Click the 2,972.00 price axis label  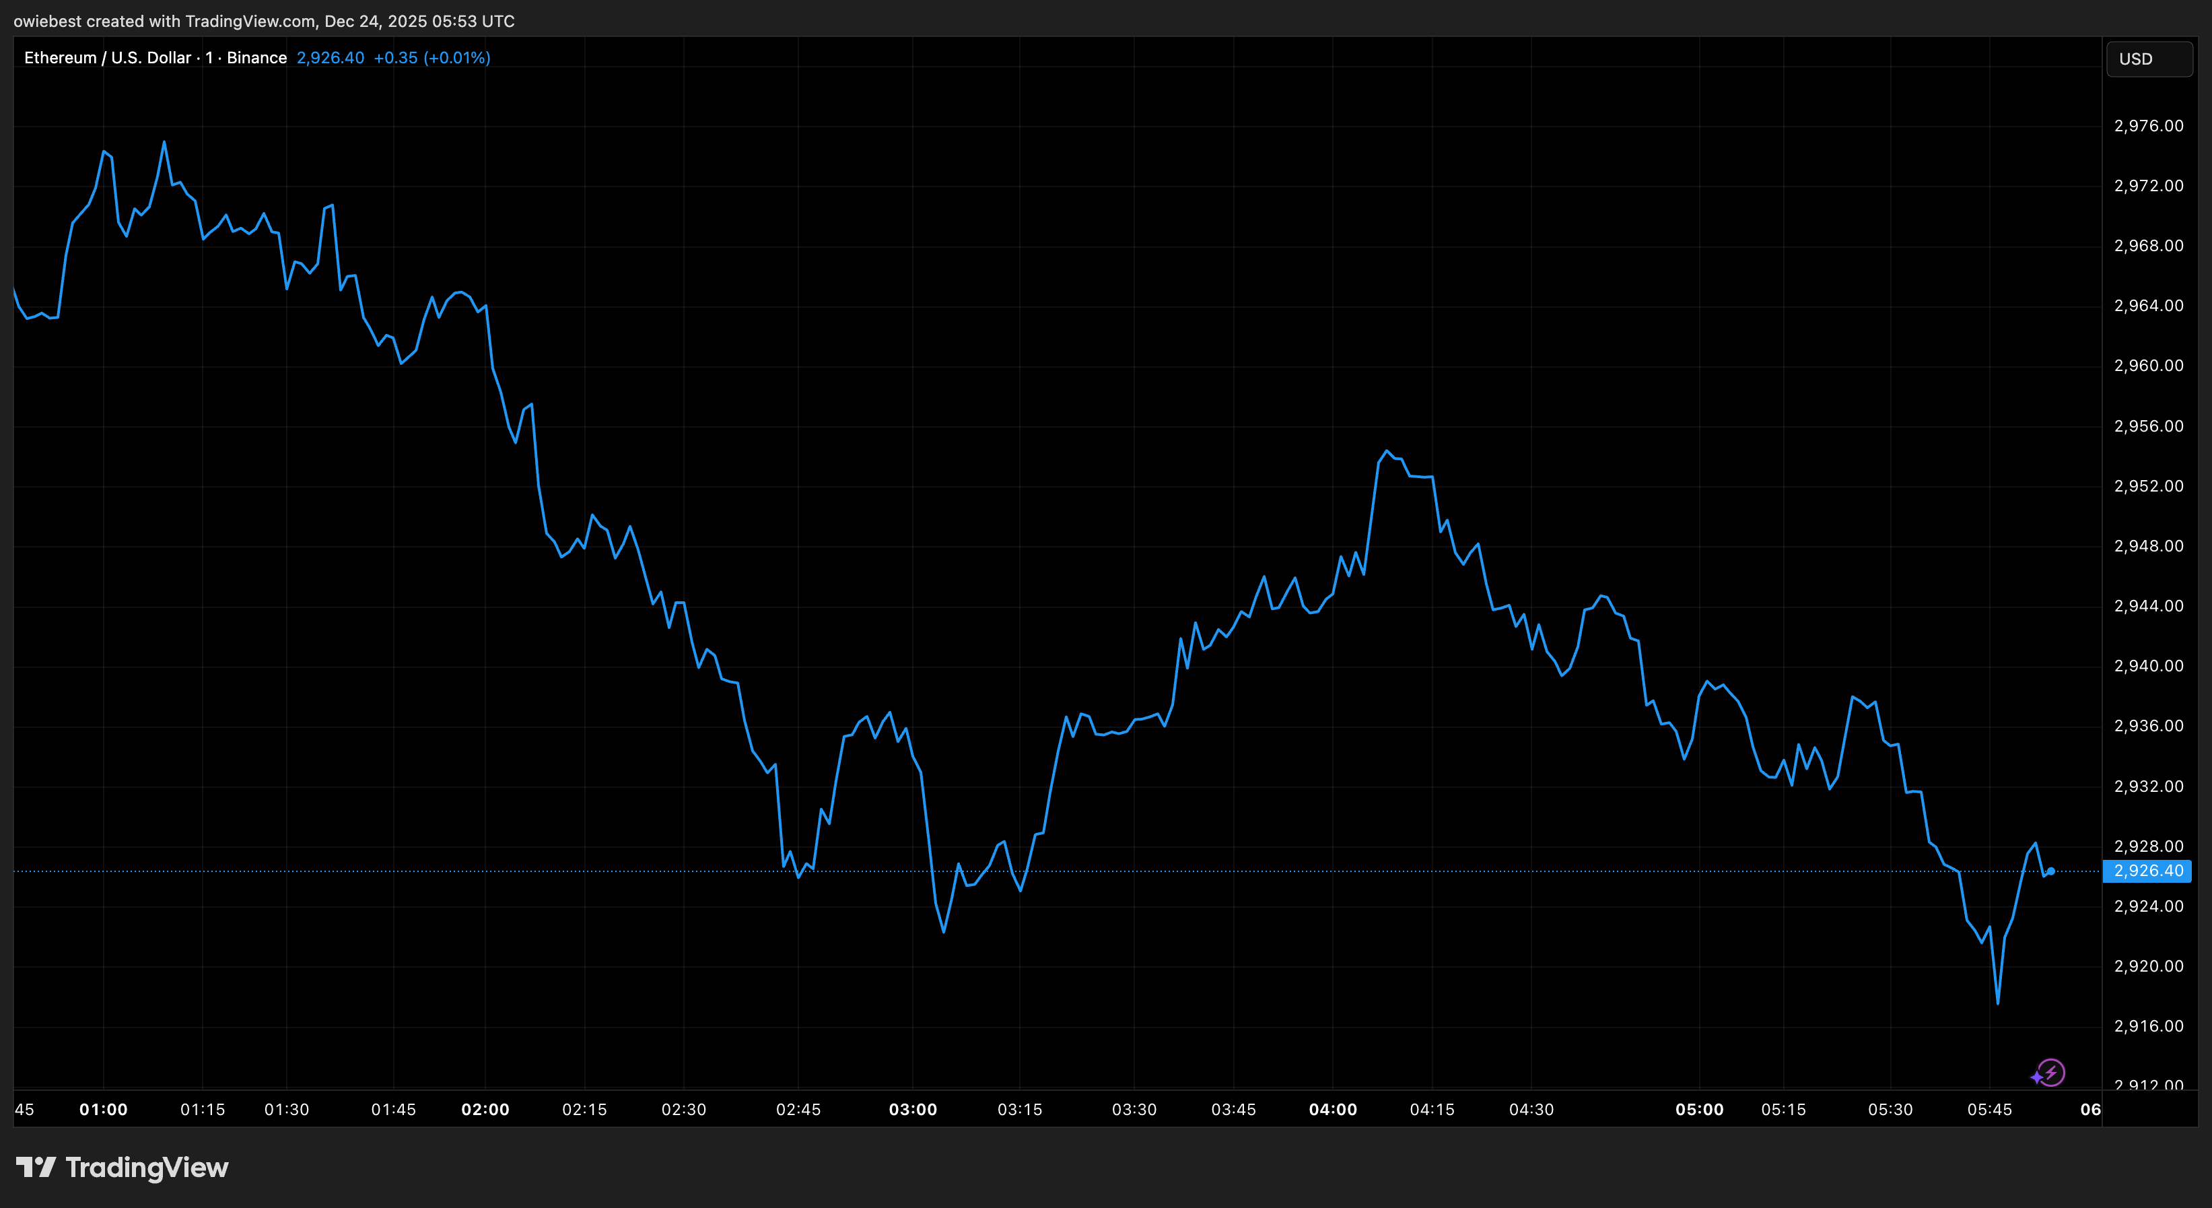(2149, 187)
